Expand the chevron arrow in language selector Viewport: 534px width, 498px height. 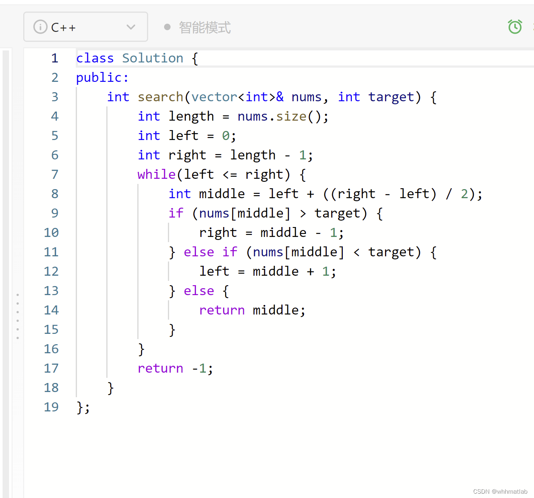tap(131, 27)
